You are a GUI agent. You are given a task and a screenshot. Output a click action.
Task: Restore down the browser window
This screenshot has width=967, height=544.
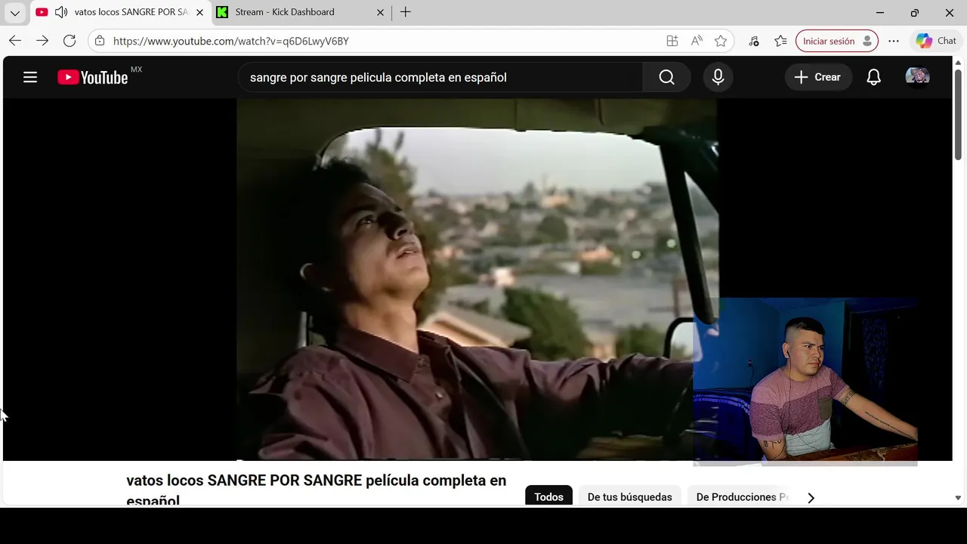click(914, 12)
